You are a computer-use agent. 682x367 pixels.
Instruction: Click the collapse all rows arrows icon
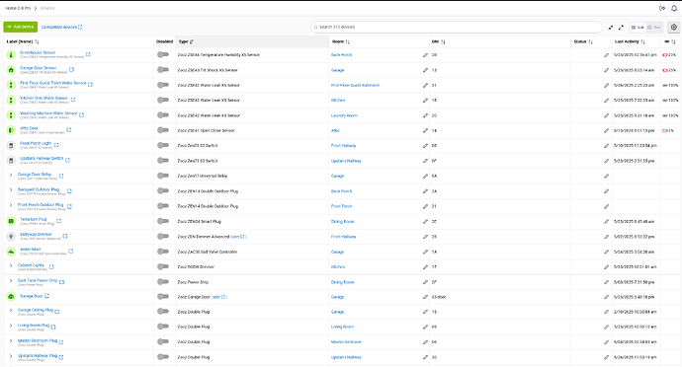pos(611,27)
